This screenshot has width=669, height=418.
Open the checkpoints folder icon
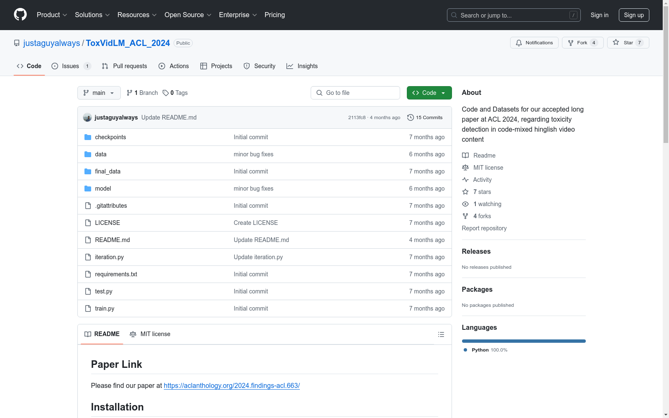[88, 137]
